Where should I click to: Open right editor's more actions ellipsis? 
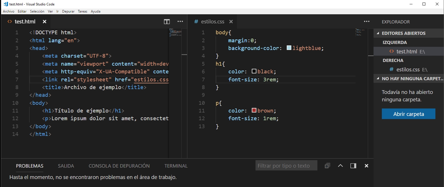point(366,21)
